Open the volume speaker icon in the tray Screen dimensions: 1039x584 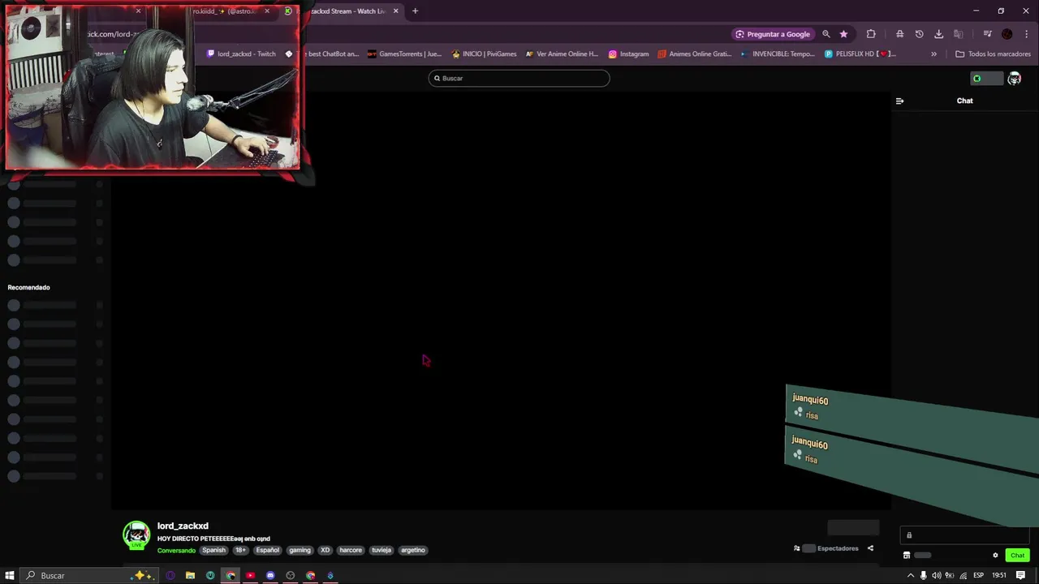click(936, 576)
